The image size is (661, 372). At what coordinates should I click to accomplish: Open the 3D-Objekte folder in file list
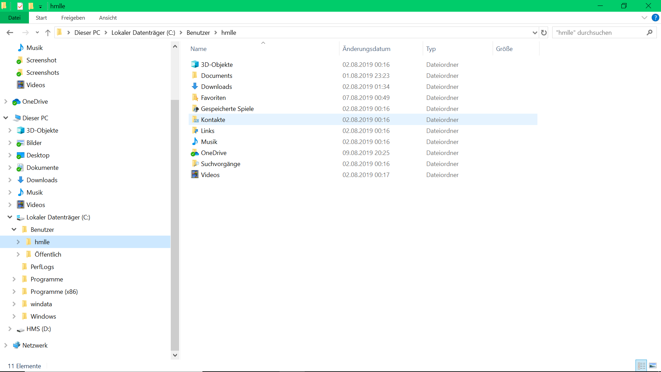pyautogui.click(x=217, y=64)
